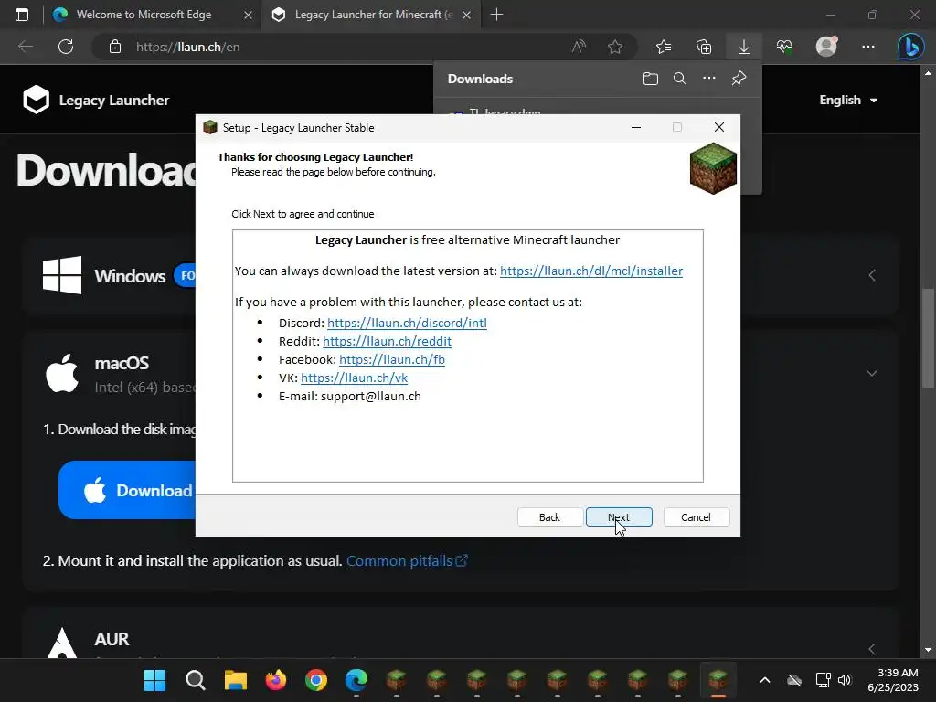Open the Facebook support link
The height and width of the screenshot is (702, 936).
coord(391,359)
